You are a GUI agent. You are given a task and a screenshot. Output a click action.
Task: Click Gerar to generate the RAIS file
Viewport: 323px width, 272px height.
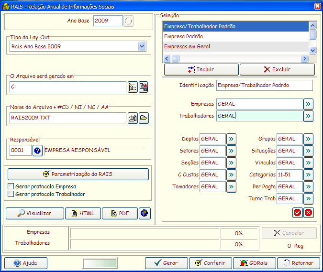[x=167, y=263]
